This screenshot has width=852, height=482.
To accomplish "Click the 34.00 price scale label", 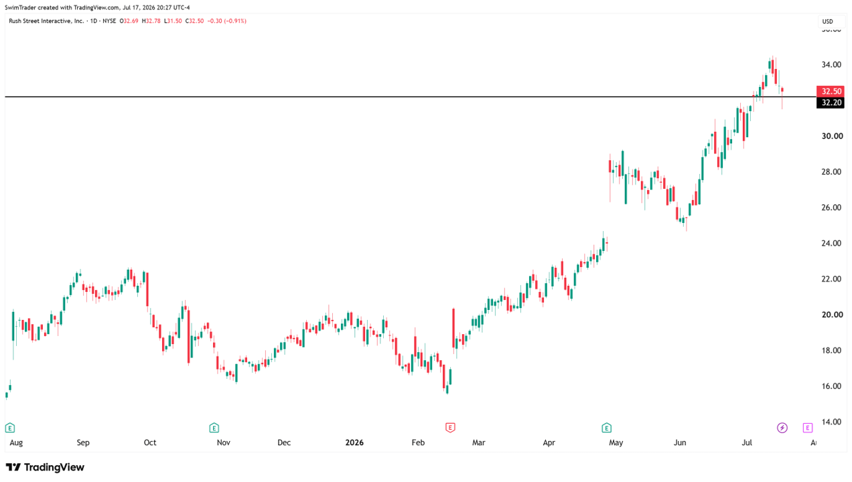I will point(832,65).
